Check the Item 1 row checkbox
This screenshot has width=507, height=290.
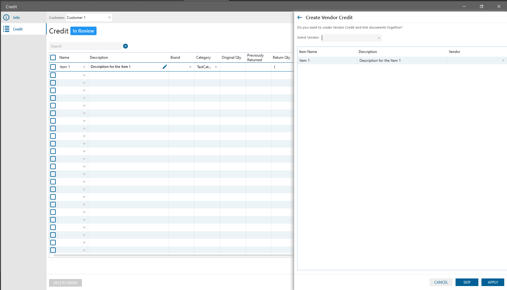click(53, 67)
